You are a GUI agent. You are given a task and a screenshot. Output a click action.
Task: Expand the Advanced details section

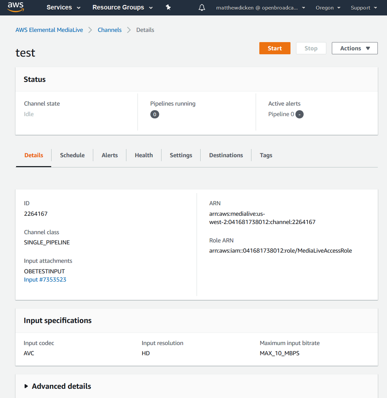[x=58, y=386]
